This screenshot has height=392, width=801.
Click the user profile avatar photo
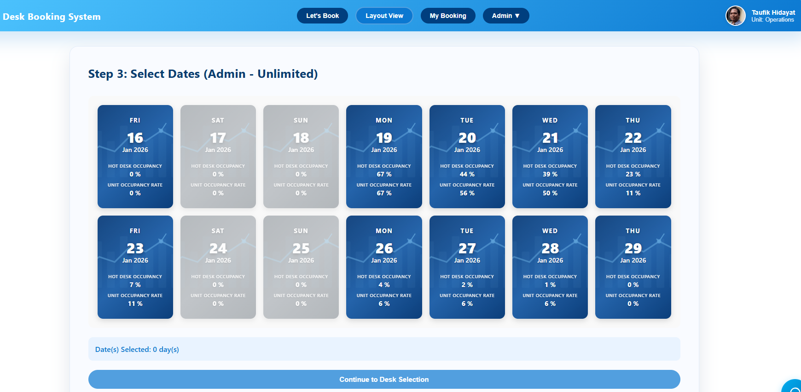coord(735,16)
